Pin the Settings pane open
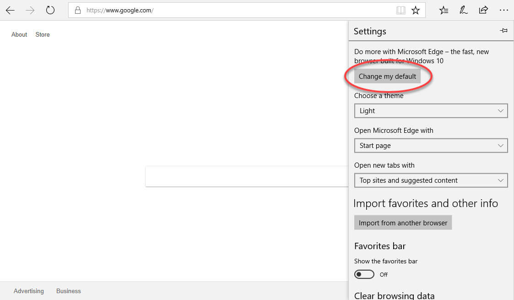Image resolution: width=514 pixels, height=300 pixels. [503, 31]
